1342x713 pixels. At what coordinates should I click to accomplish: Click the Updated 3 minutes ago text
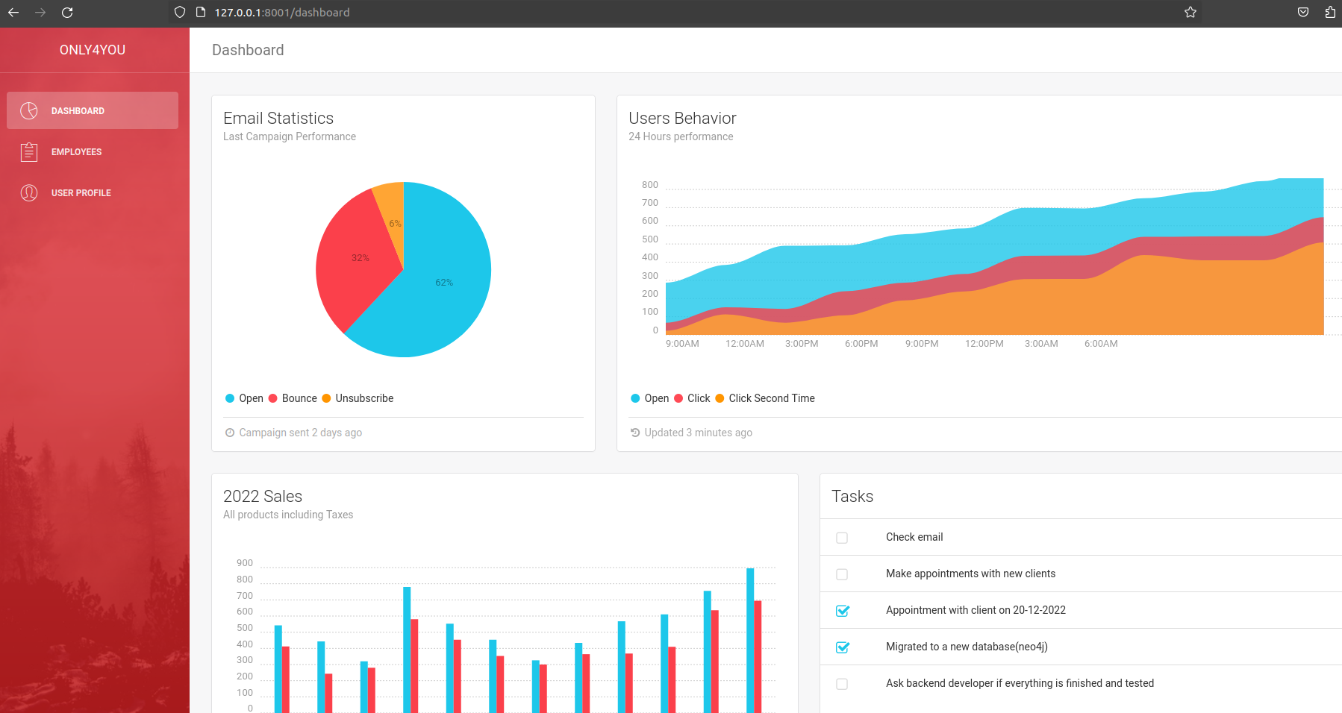(x=698, y=433)
